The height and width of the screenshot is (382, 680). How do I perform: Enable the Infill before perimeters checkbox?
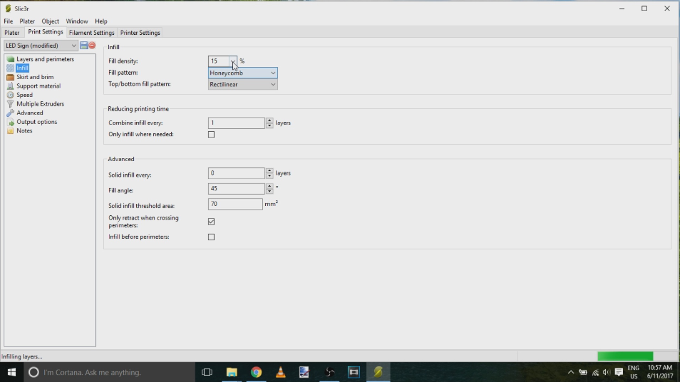pos(211,237)
